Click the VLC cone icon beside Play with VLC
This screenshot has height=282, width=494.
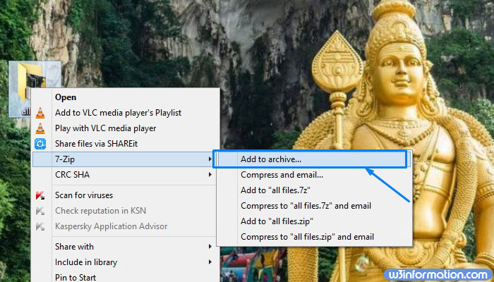(40, 128)
